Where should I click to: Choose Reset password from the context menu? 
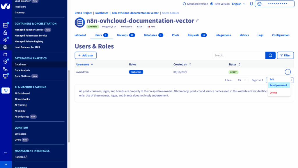278,85
